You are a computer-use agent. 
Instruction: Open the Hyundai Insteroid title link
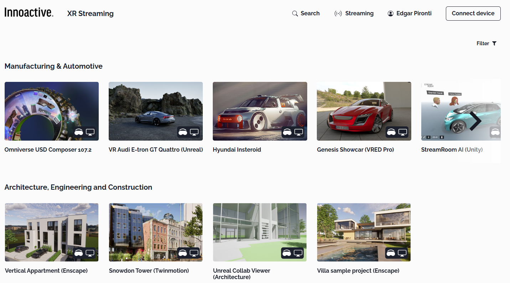click(x=237, y=150)
